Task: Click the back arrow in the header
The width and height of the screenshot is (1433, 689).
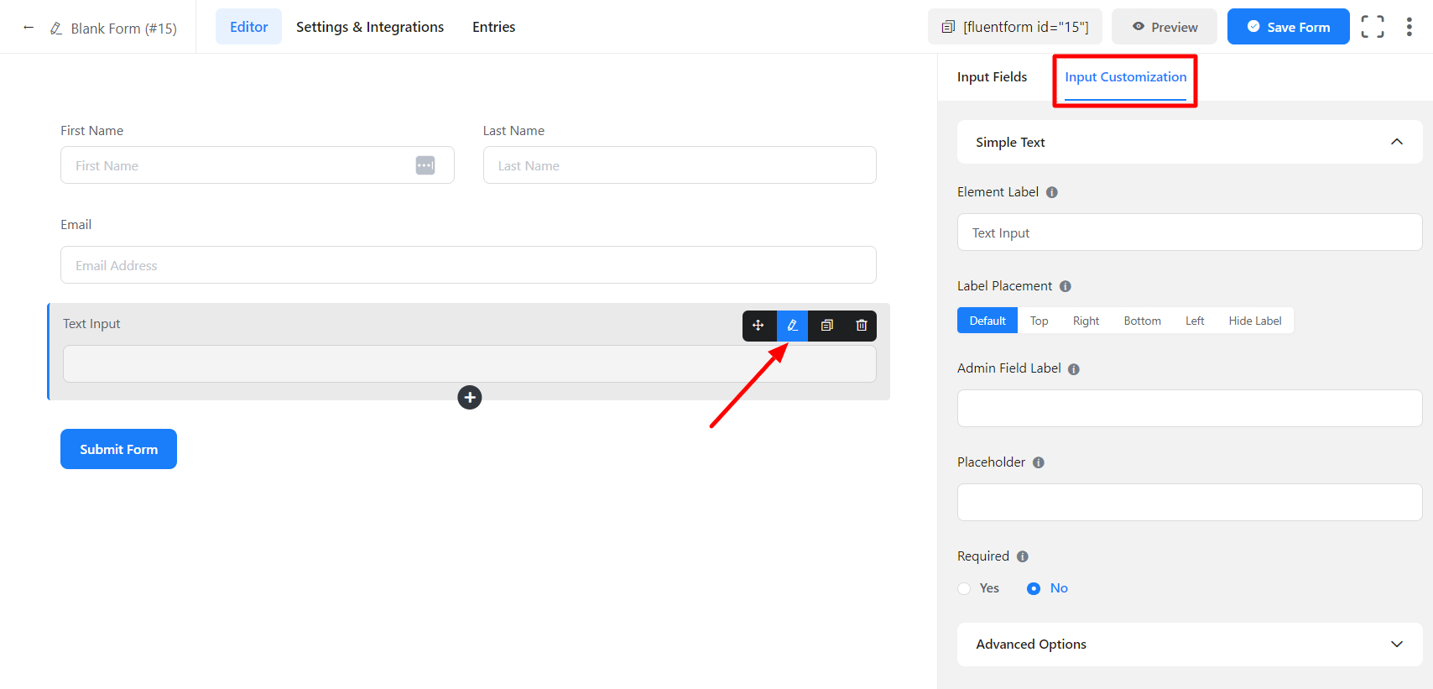Action: pyautogui.click(x=29, y=28)
